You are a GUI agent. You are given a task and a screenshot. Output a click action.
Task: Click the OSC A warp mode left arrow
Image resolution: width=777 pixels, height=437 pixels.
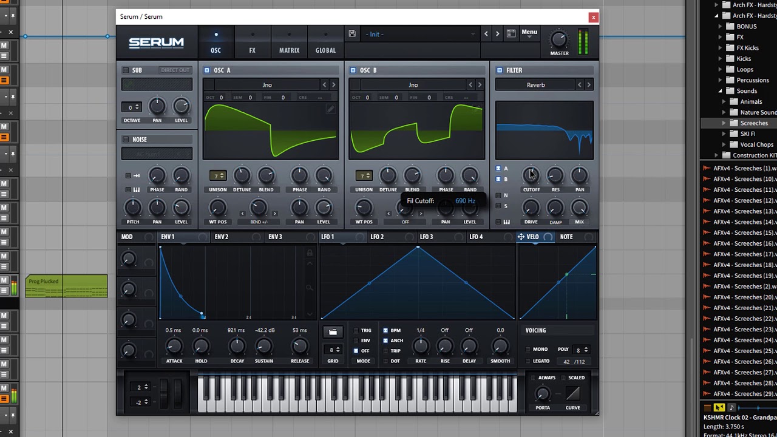[242, 214]
